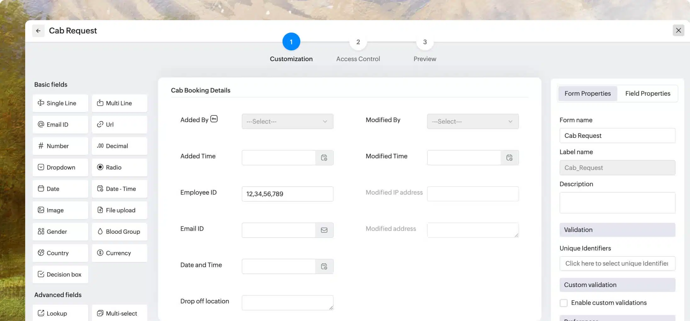Pick the Currency field from Basic fields

[120, 253]
